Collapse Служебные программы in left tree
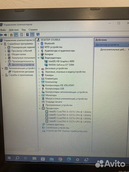Screen dimensions: 129x172 [2, 44]
